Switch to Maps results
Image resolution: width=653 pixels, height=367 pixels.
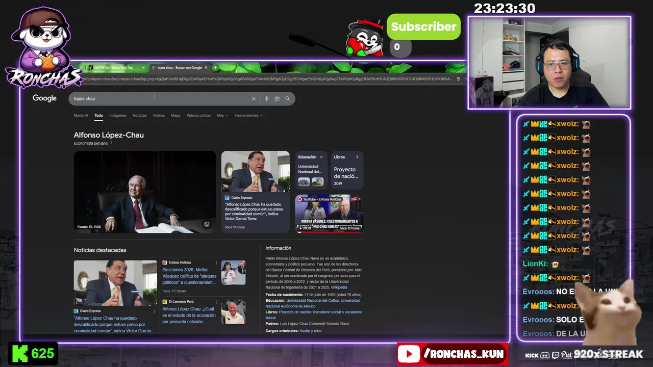coord(175,116)
